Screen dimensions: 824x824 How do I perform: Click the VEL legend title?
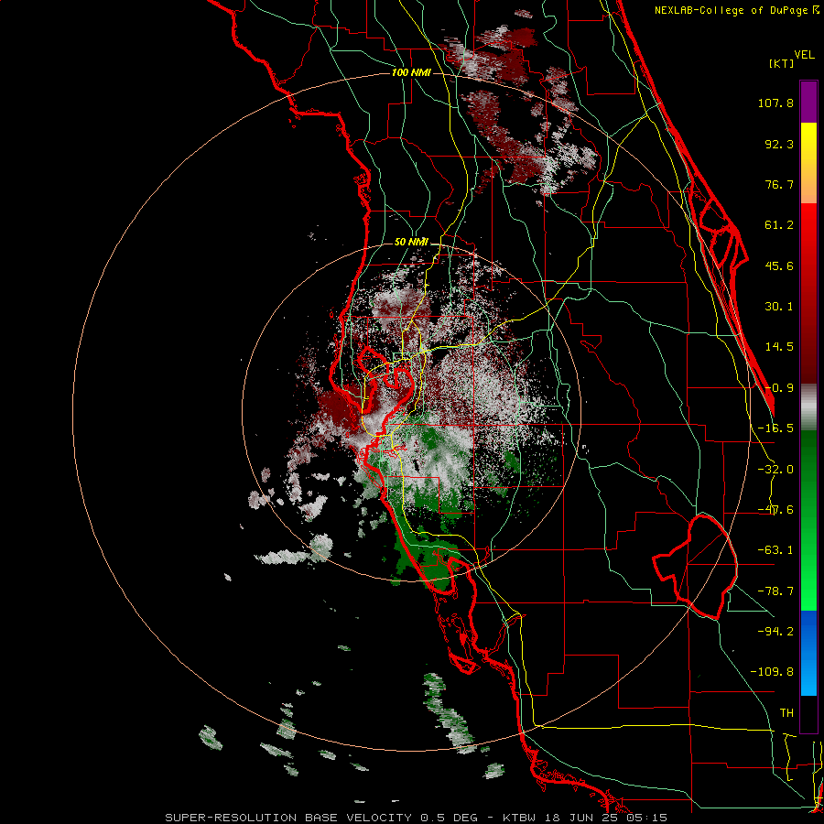coord(804,55)
